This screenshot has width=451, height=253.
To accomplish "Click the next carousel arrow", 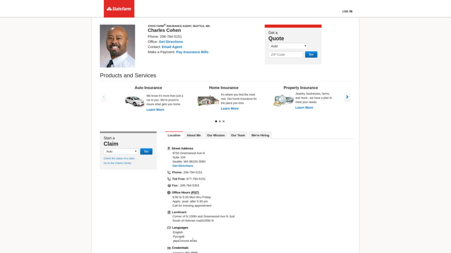I will tap(347, 97).
